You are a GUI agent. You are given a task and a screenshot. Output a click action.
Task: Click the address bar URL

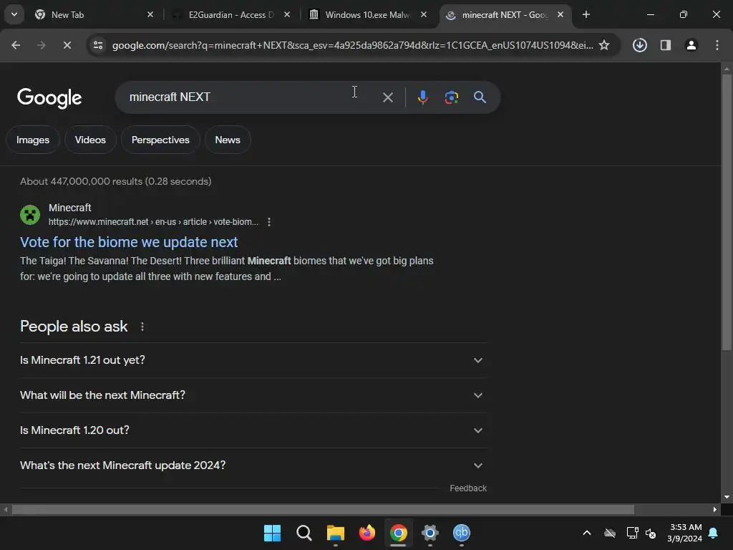tap(352, 45)
